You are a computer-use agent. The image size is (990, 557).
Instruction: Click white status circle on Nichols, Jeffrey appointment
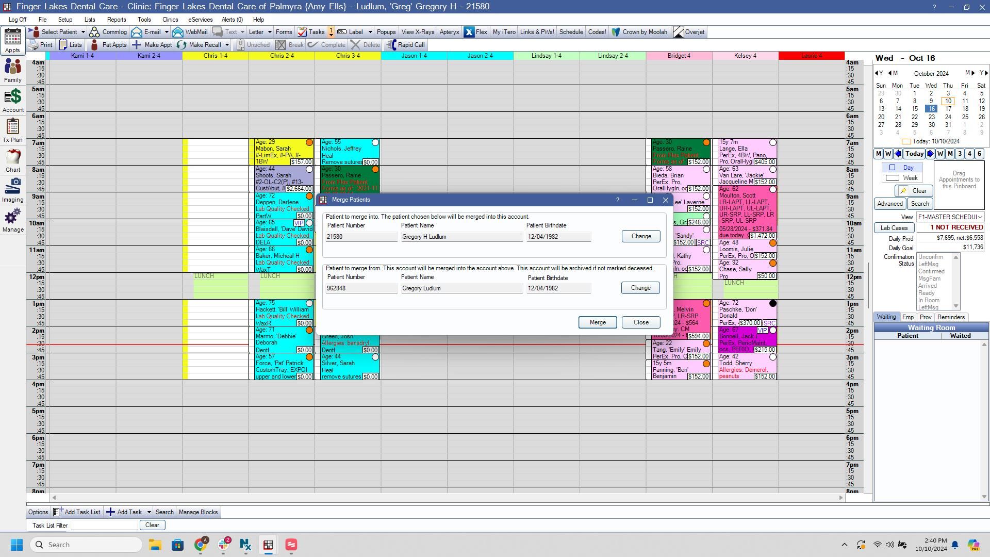tap(375, 143)
